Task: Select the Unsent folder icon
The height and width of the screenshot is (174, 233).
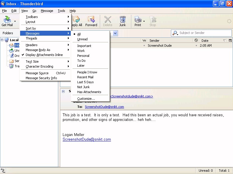Action: coord(11,50)
